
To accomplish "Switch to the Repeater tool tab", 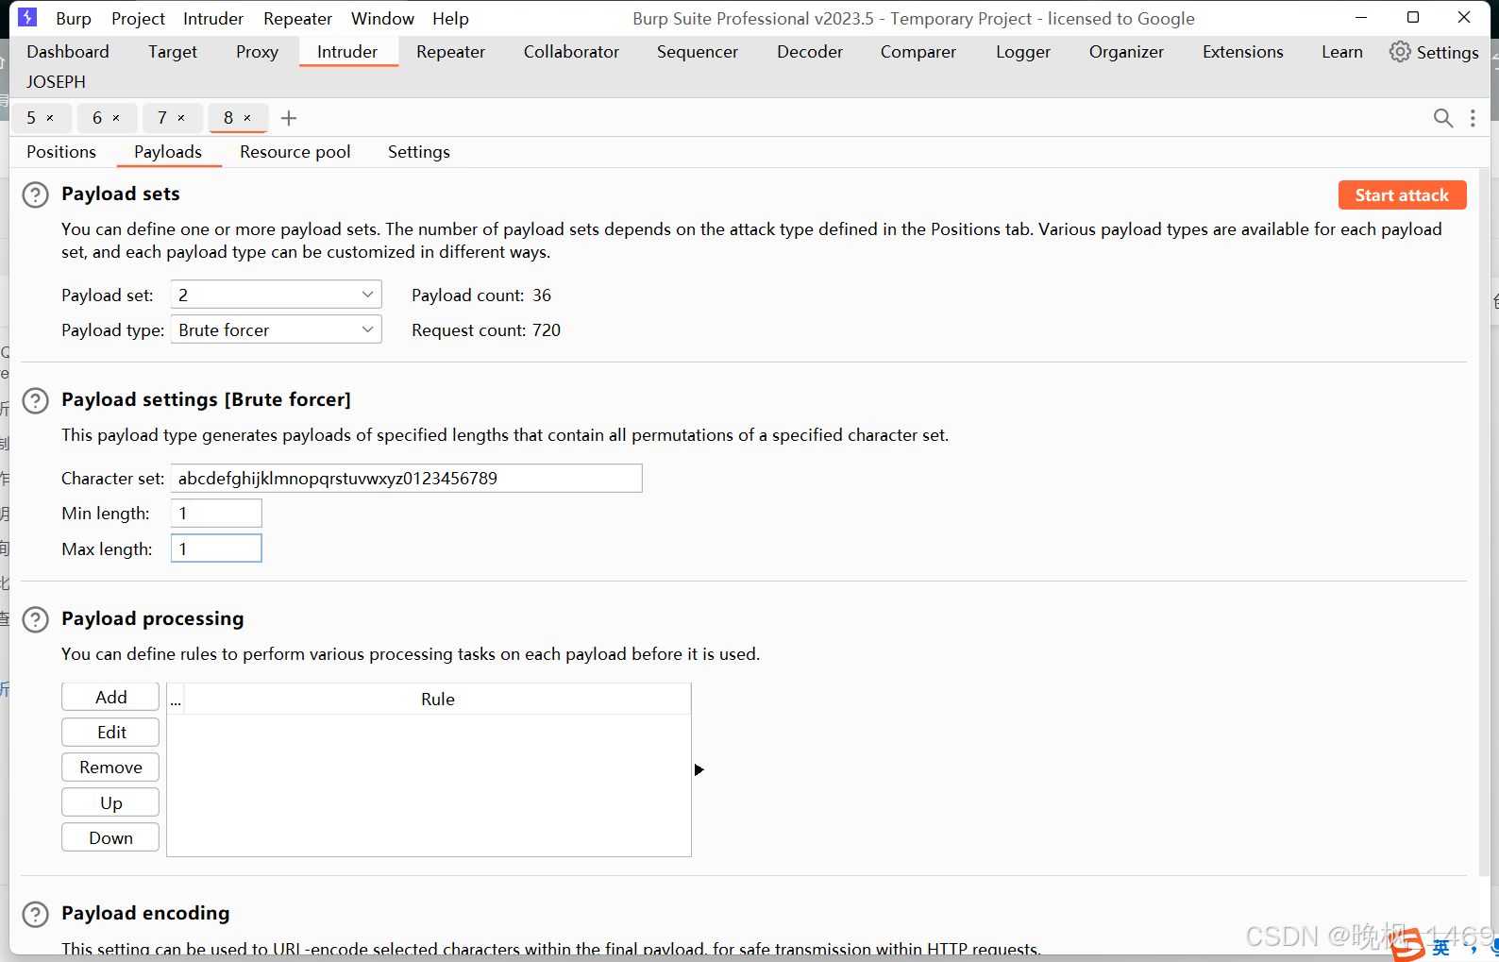I will coord(450,52).
